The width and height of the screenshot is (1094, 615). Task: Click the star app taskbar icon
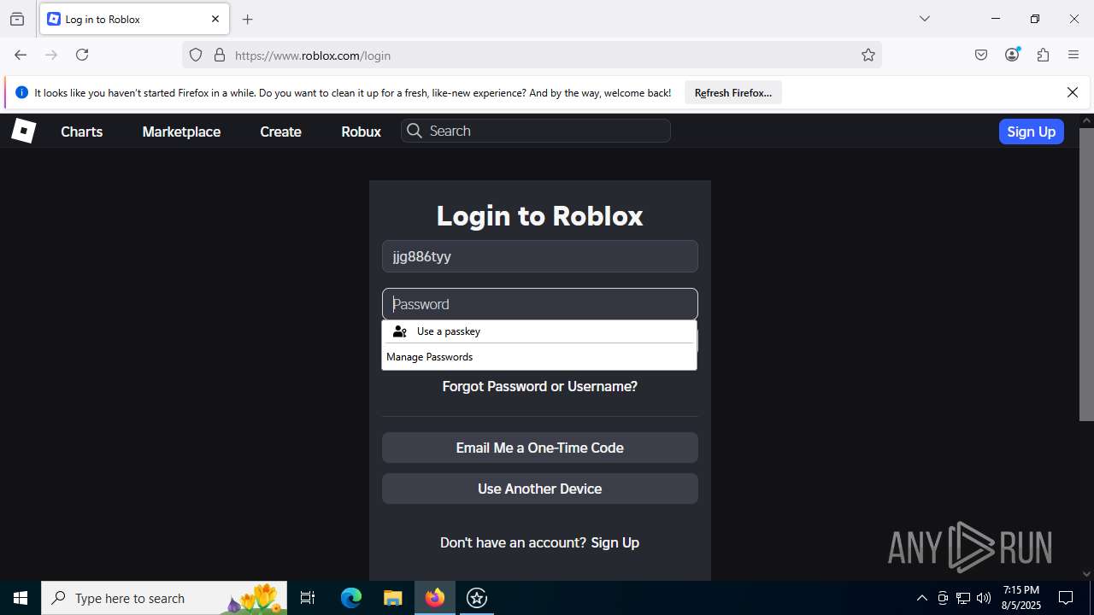[477, 598]
